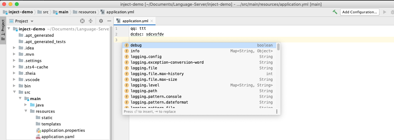The image size is (394, 140).
Task: Choose logging.pattern.console suggestion
Action: 199,97
